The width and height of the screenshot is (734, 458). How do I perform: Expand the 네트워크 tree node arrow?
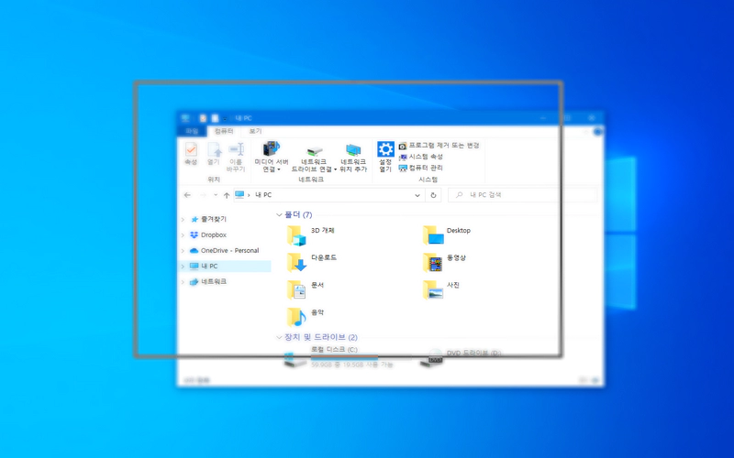click(x=183, y=282)
